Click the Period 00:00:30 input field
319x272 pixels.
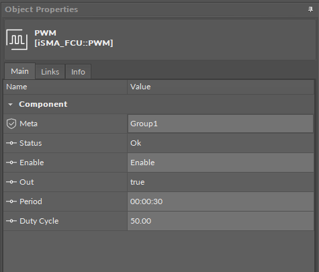pyautogui.click(x=220, y=201)
